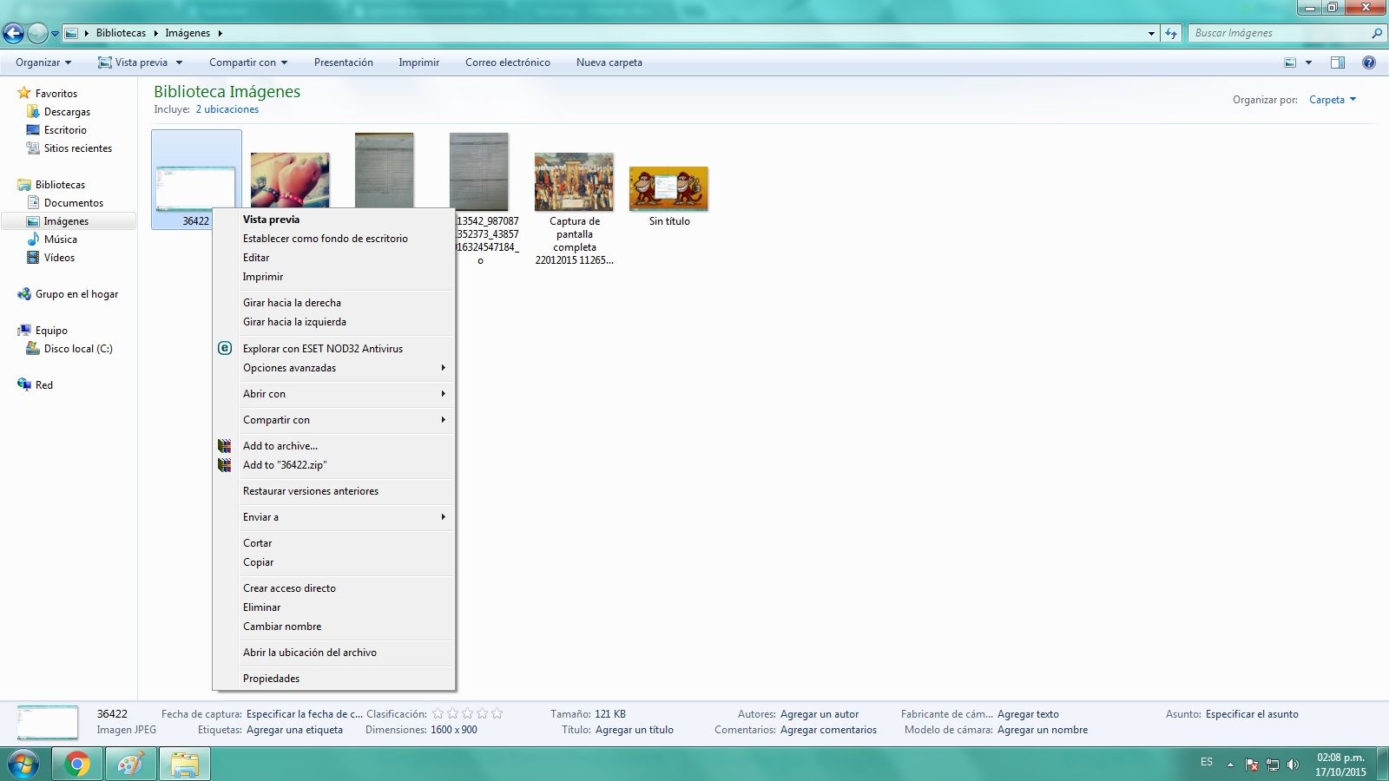Choose Establecer como fondo de escritorio

325,238
